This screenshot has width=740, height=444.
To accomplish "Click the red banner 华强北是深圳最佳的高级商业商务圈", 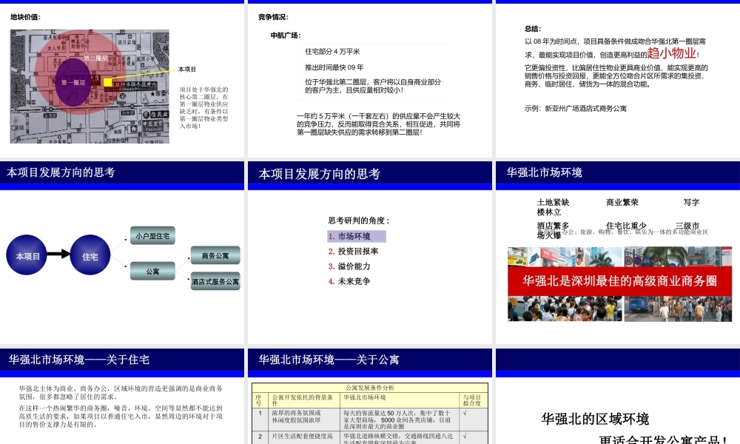I will (619, 281).
